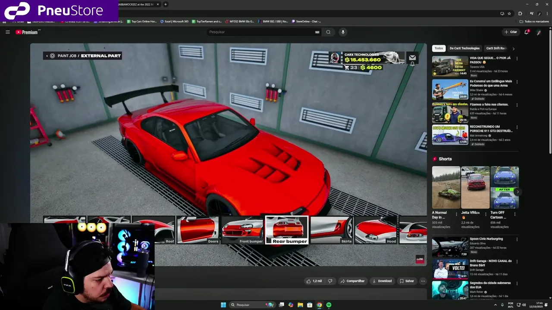Click the CarX Technologies player avatar
Viewport: 552px width, 310px height.
[335, 58]
